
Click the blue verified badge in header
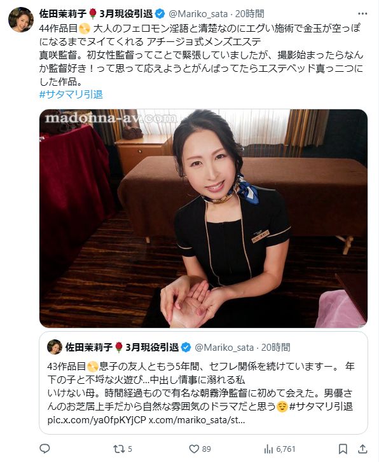pos(160,13)
